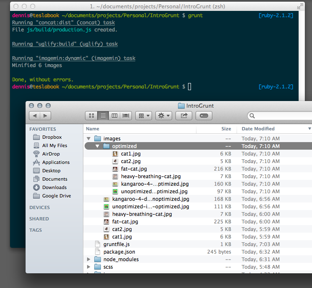Focus the Finder search field
This screenshot has width=312, height=288.
[281, 116]
